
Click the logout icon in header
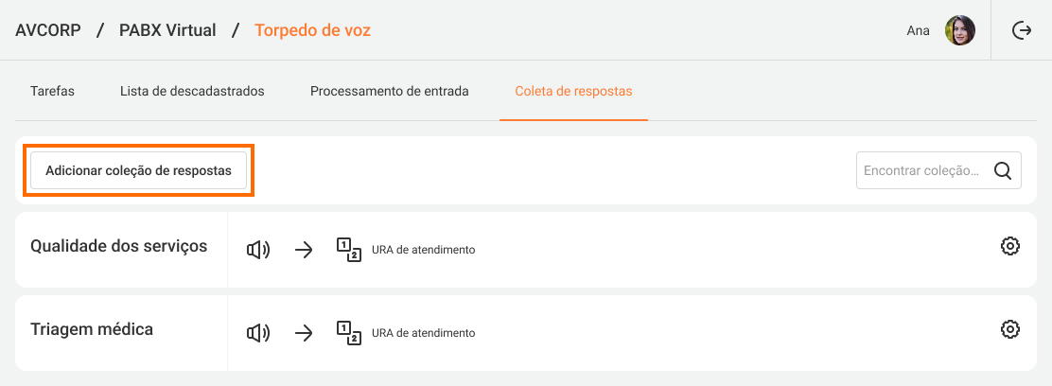(1022, 31)
